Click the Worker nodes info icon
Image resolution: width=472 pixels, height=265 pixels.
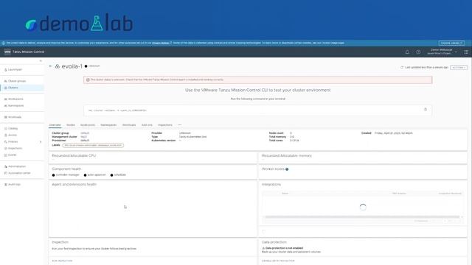coord(287,169)
